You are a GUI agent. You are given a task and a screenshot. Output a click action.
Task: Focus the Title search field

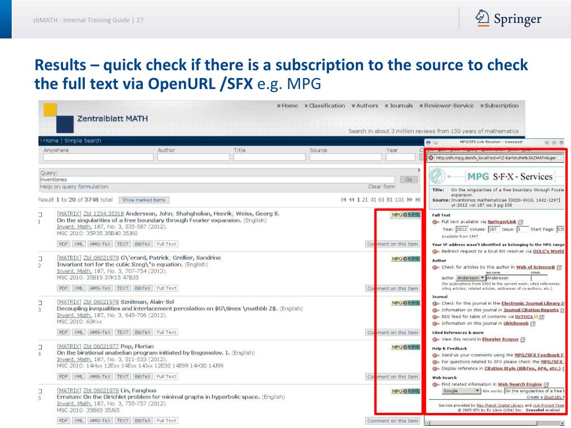269,157
